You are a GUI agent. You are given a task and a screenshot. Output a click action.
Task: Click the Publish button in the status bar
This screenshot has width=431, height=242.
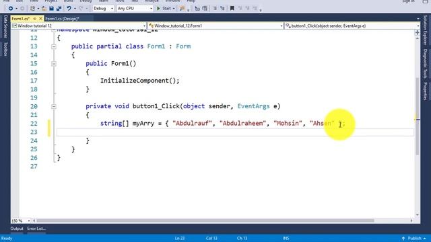[414, 238]
